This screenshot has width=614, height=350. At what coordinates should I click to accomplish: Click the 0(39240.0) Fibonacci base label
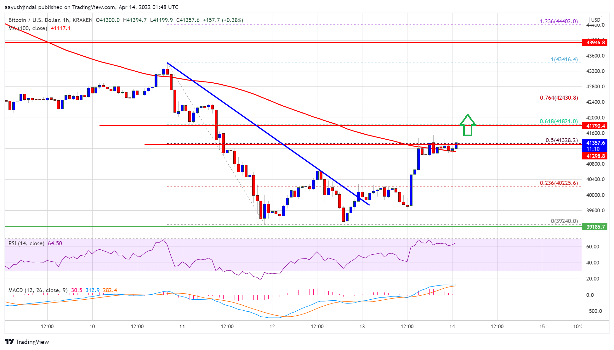click(x=564, y=221)
